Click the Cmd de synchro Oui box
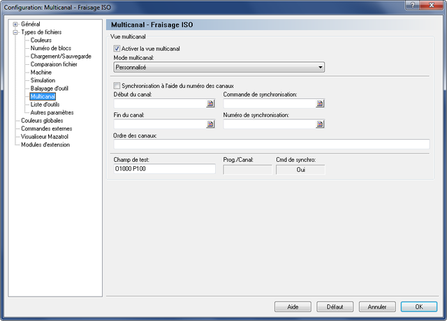 [300, 170]
